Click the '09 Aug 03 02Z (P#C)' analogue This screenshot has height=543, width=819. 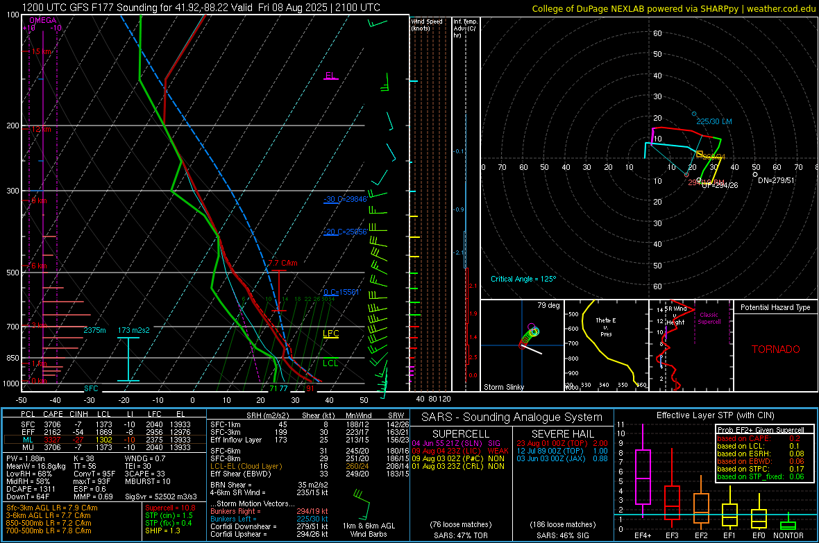447,458
